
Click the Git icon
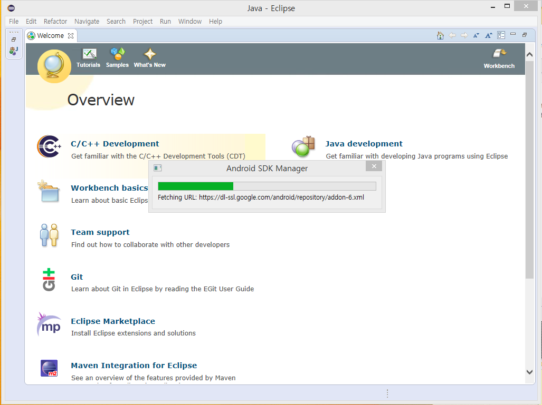click(x=49, y=280)
